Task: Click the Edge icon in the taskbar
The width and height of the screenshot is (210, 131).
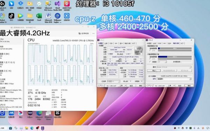Action: (x=32, y=128)
